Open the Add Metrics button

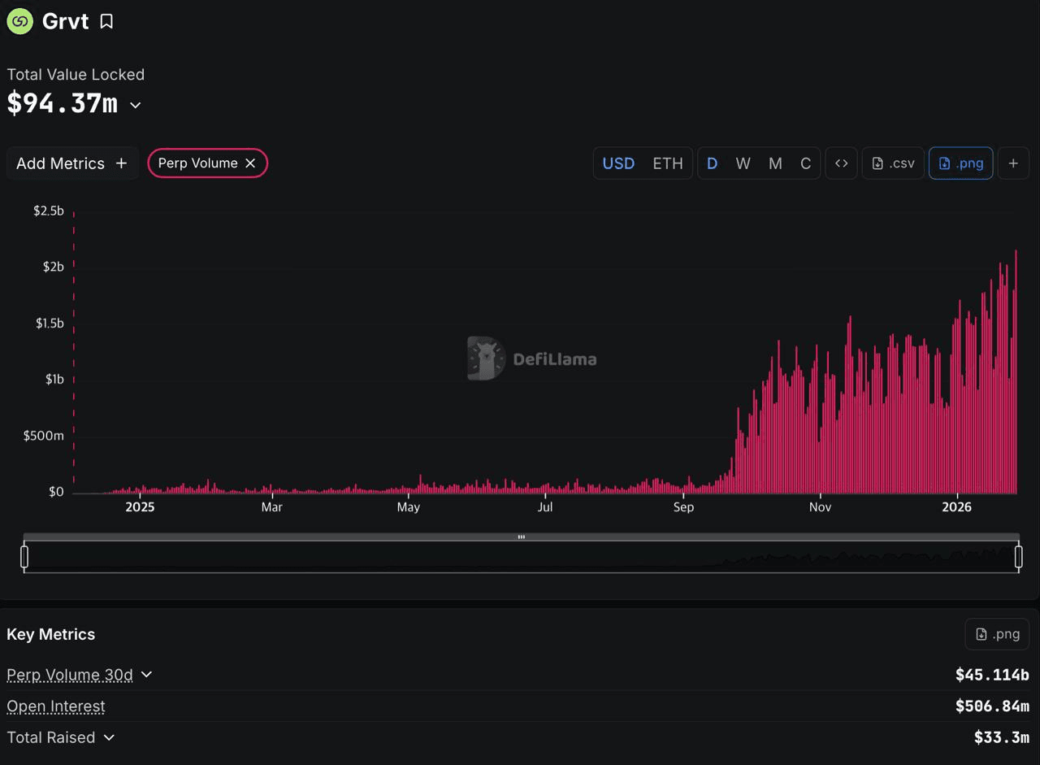tap(71, 163)
